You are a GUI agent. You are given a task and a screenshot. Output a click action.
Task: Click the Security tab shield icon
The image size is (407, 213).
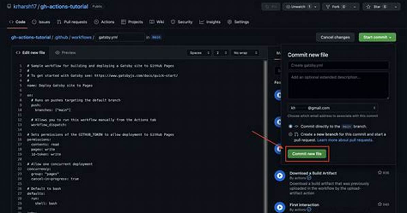pyautogui.click(x=173, y=22)
